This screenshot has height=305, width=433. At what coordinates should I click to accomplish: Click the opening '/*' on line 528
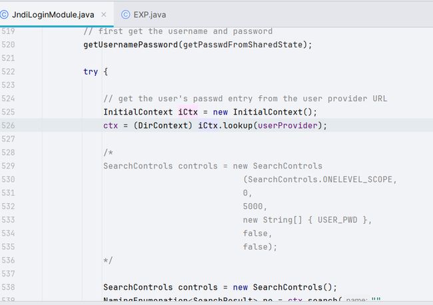[x=108, y=152]
